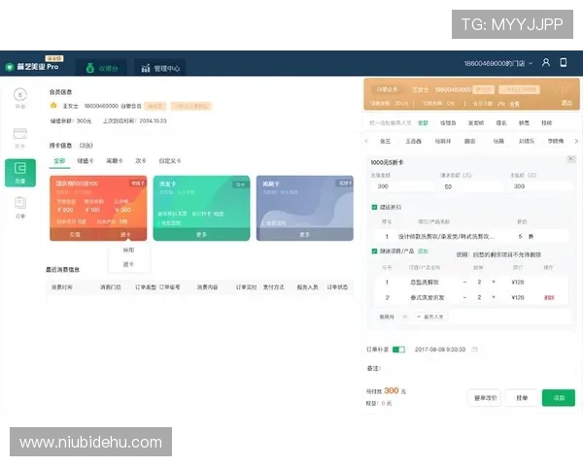Screen dimensions: 583x466
Task: Select the green 充值 recharge sidebar icon
Action: (20, 173)
